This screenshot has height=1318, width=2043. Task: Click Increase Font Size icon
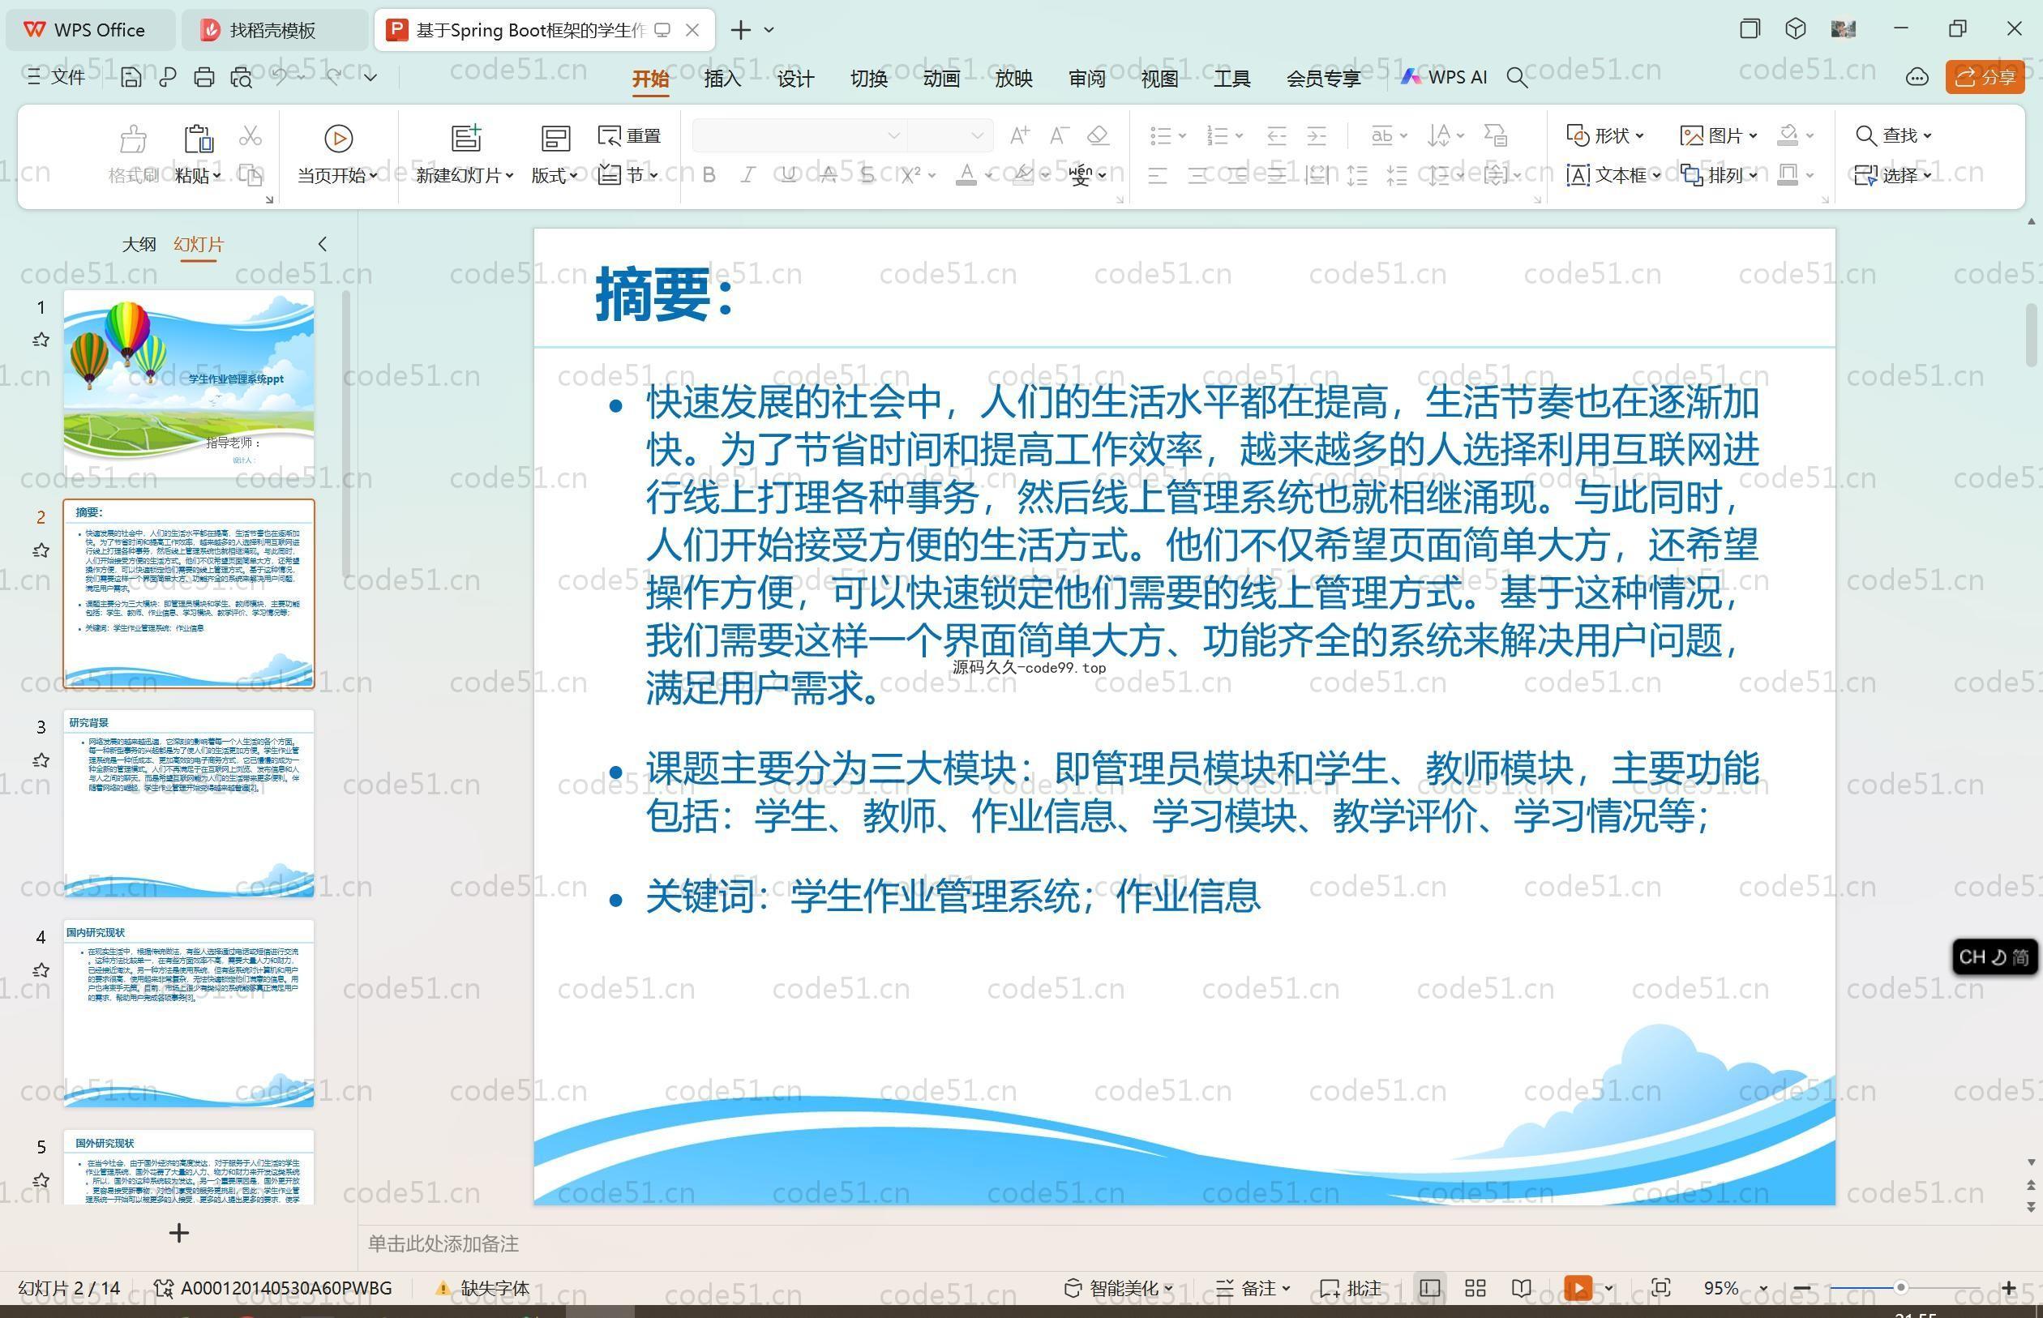pos(1019,135)
